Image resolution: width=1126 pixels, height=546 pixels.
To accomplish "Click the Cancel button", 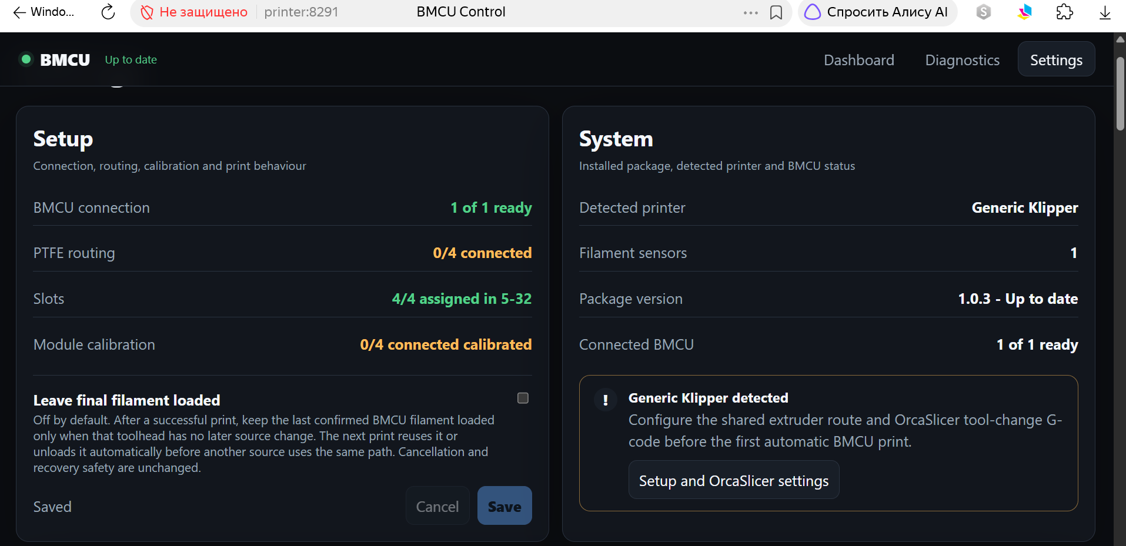I will pyautogui.click(x=437, y=506).
